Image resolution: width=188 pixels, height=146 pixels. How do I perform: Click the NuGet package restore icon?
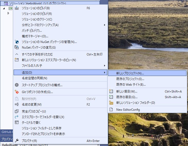(x=17, y=48)
